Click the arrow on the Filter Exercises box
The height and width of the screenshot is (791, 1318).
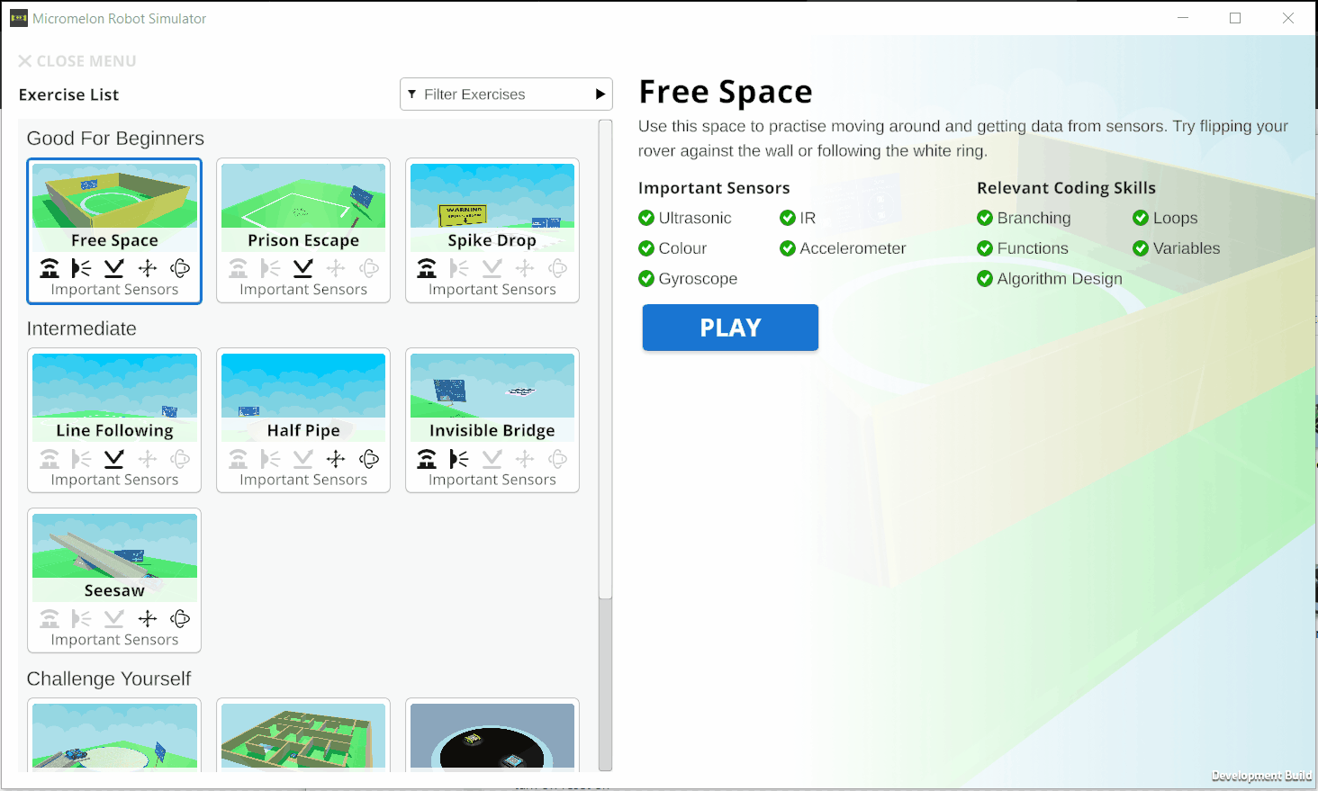(x=600, y=94)
